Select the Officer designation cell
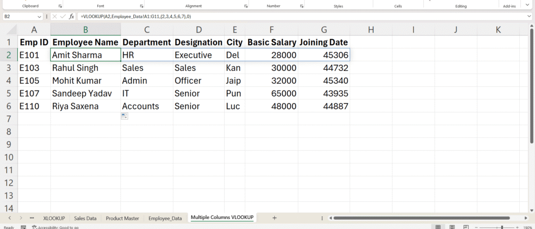This screenshot has width=535, height=229. click(199, 81)
